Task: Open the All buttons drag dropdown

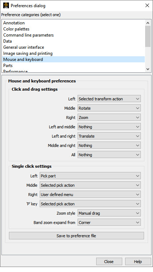Action: pyautogui.click(x=109, y=155)
